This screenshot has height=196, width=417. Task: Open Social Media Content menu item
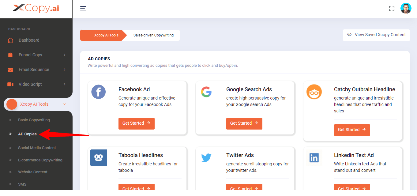tap(37, 148)
